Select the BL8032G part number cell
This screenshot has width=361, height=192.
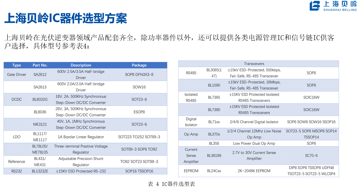click(40, 99)
